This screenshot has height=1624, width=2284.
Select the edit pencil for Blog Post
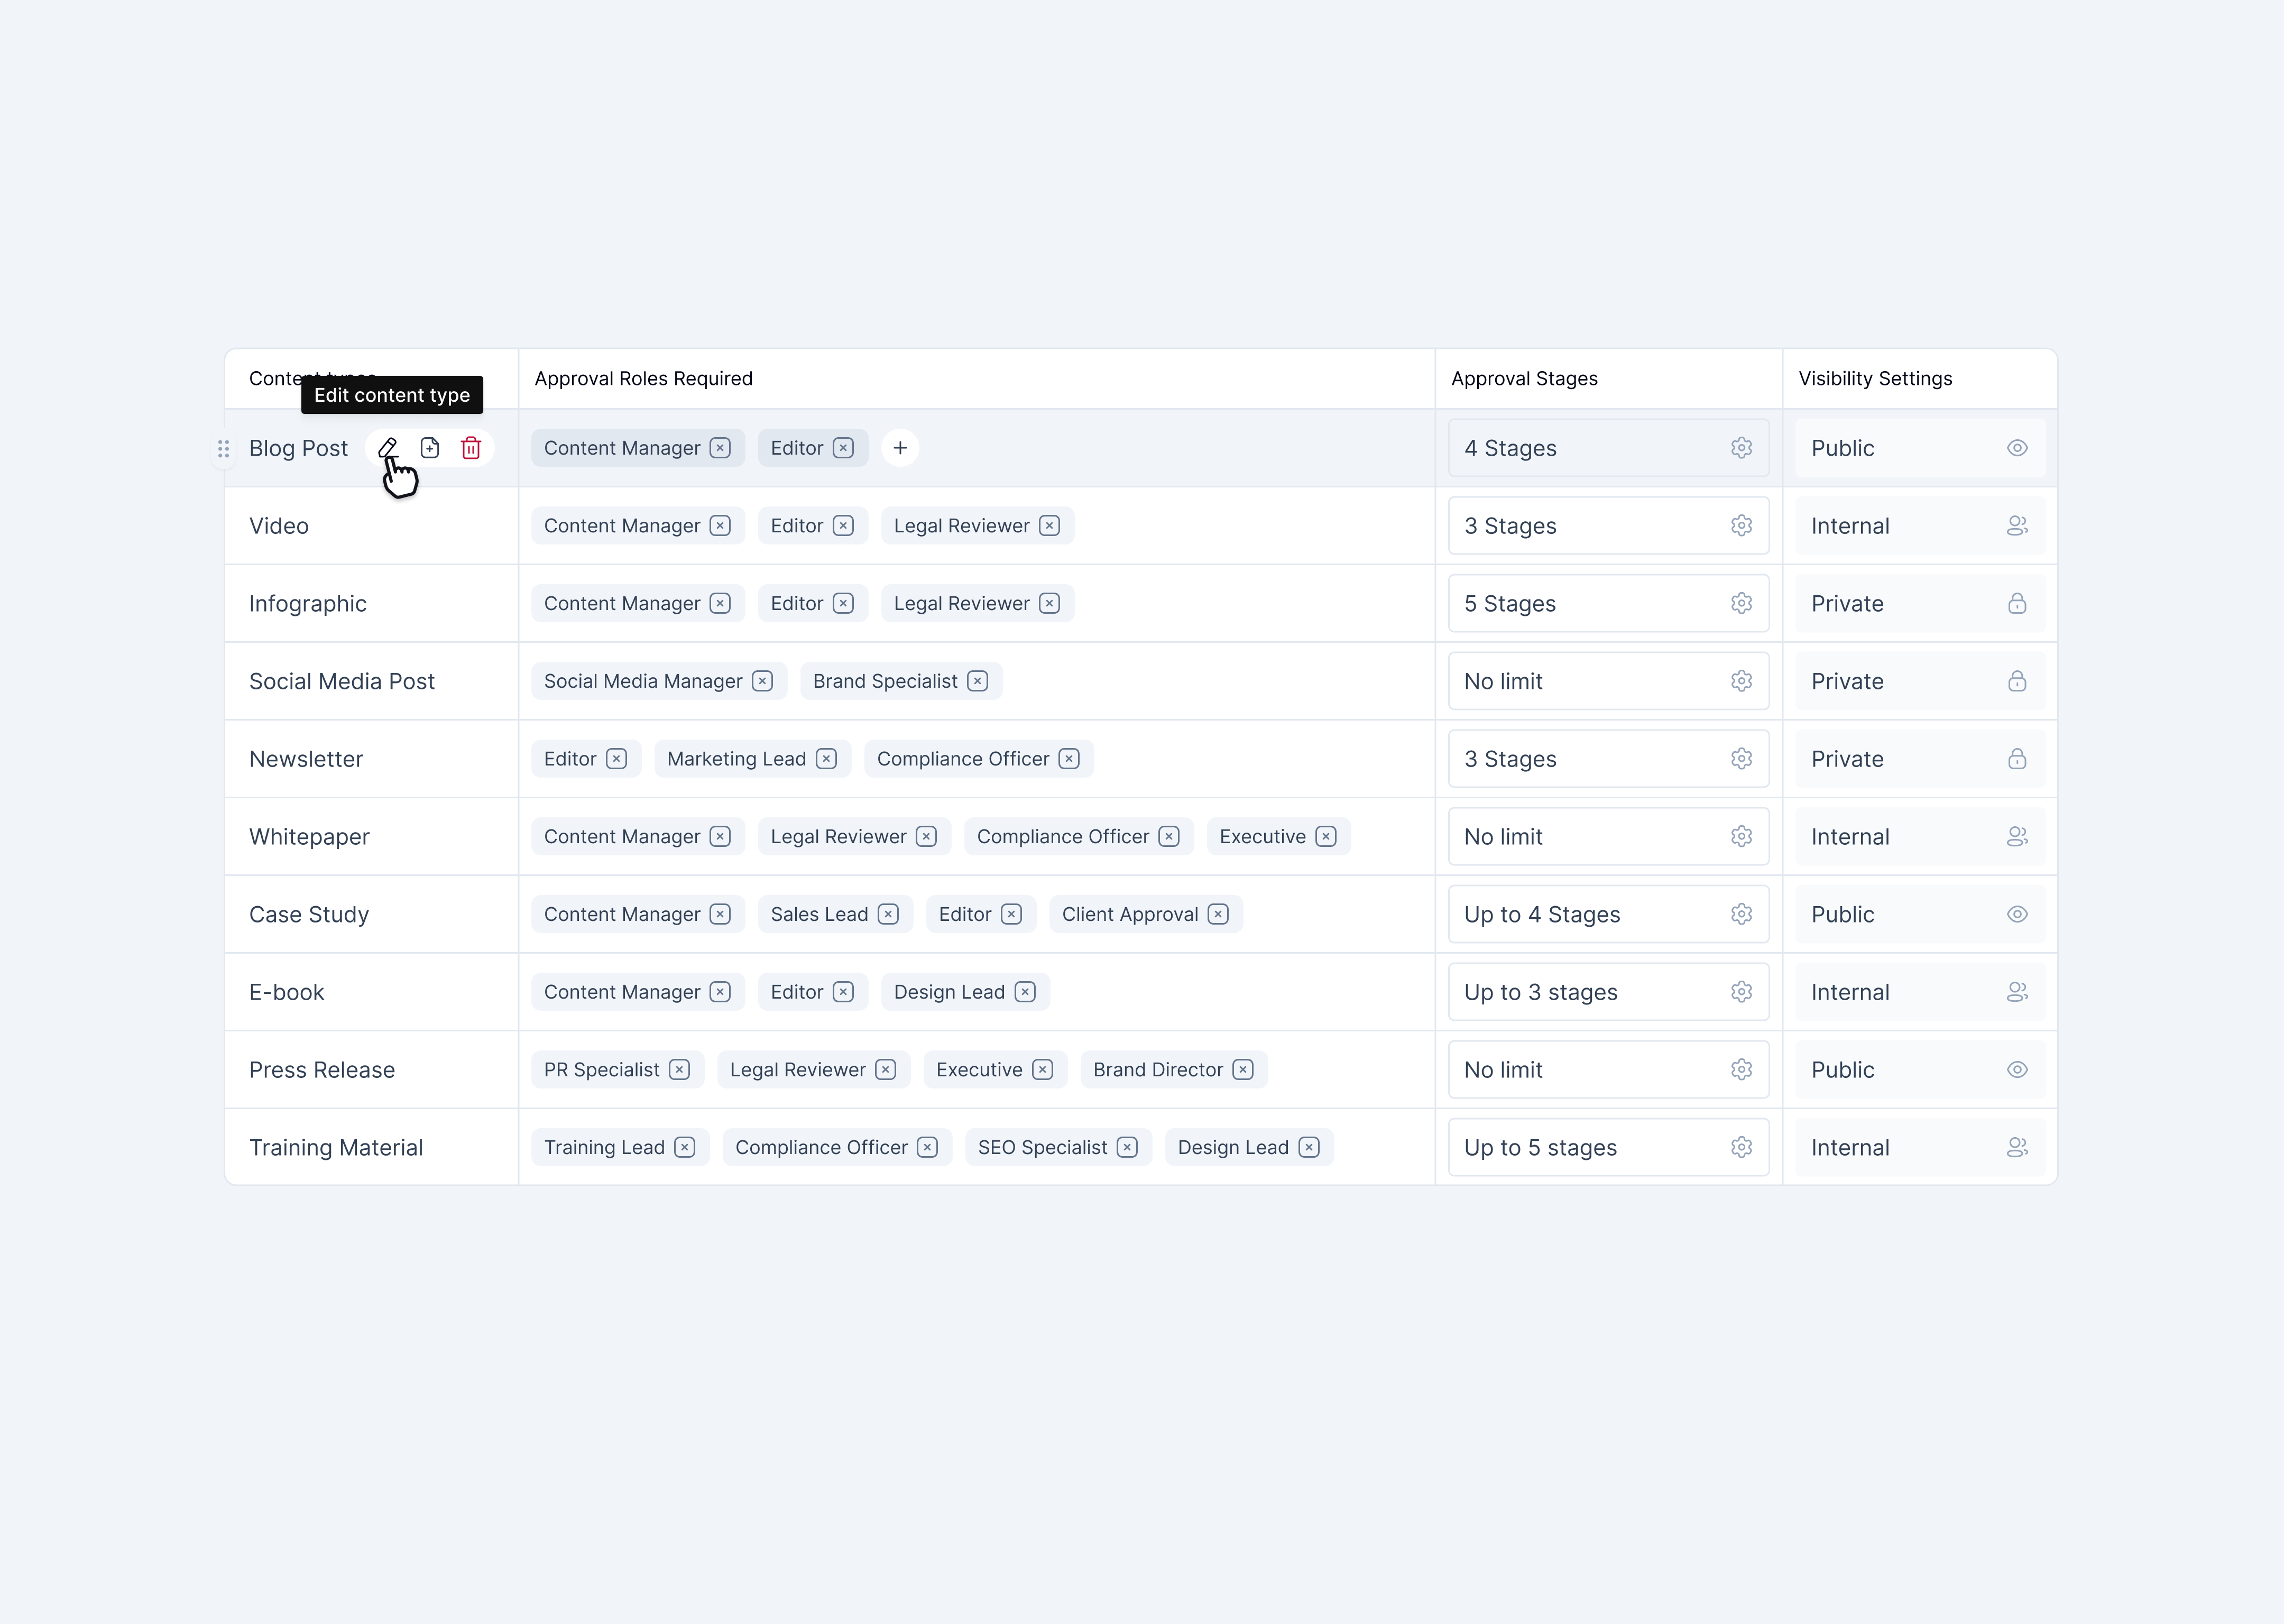(388, 448)
